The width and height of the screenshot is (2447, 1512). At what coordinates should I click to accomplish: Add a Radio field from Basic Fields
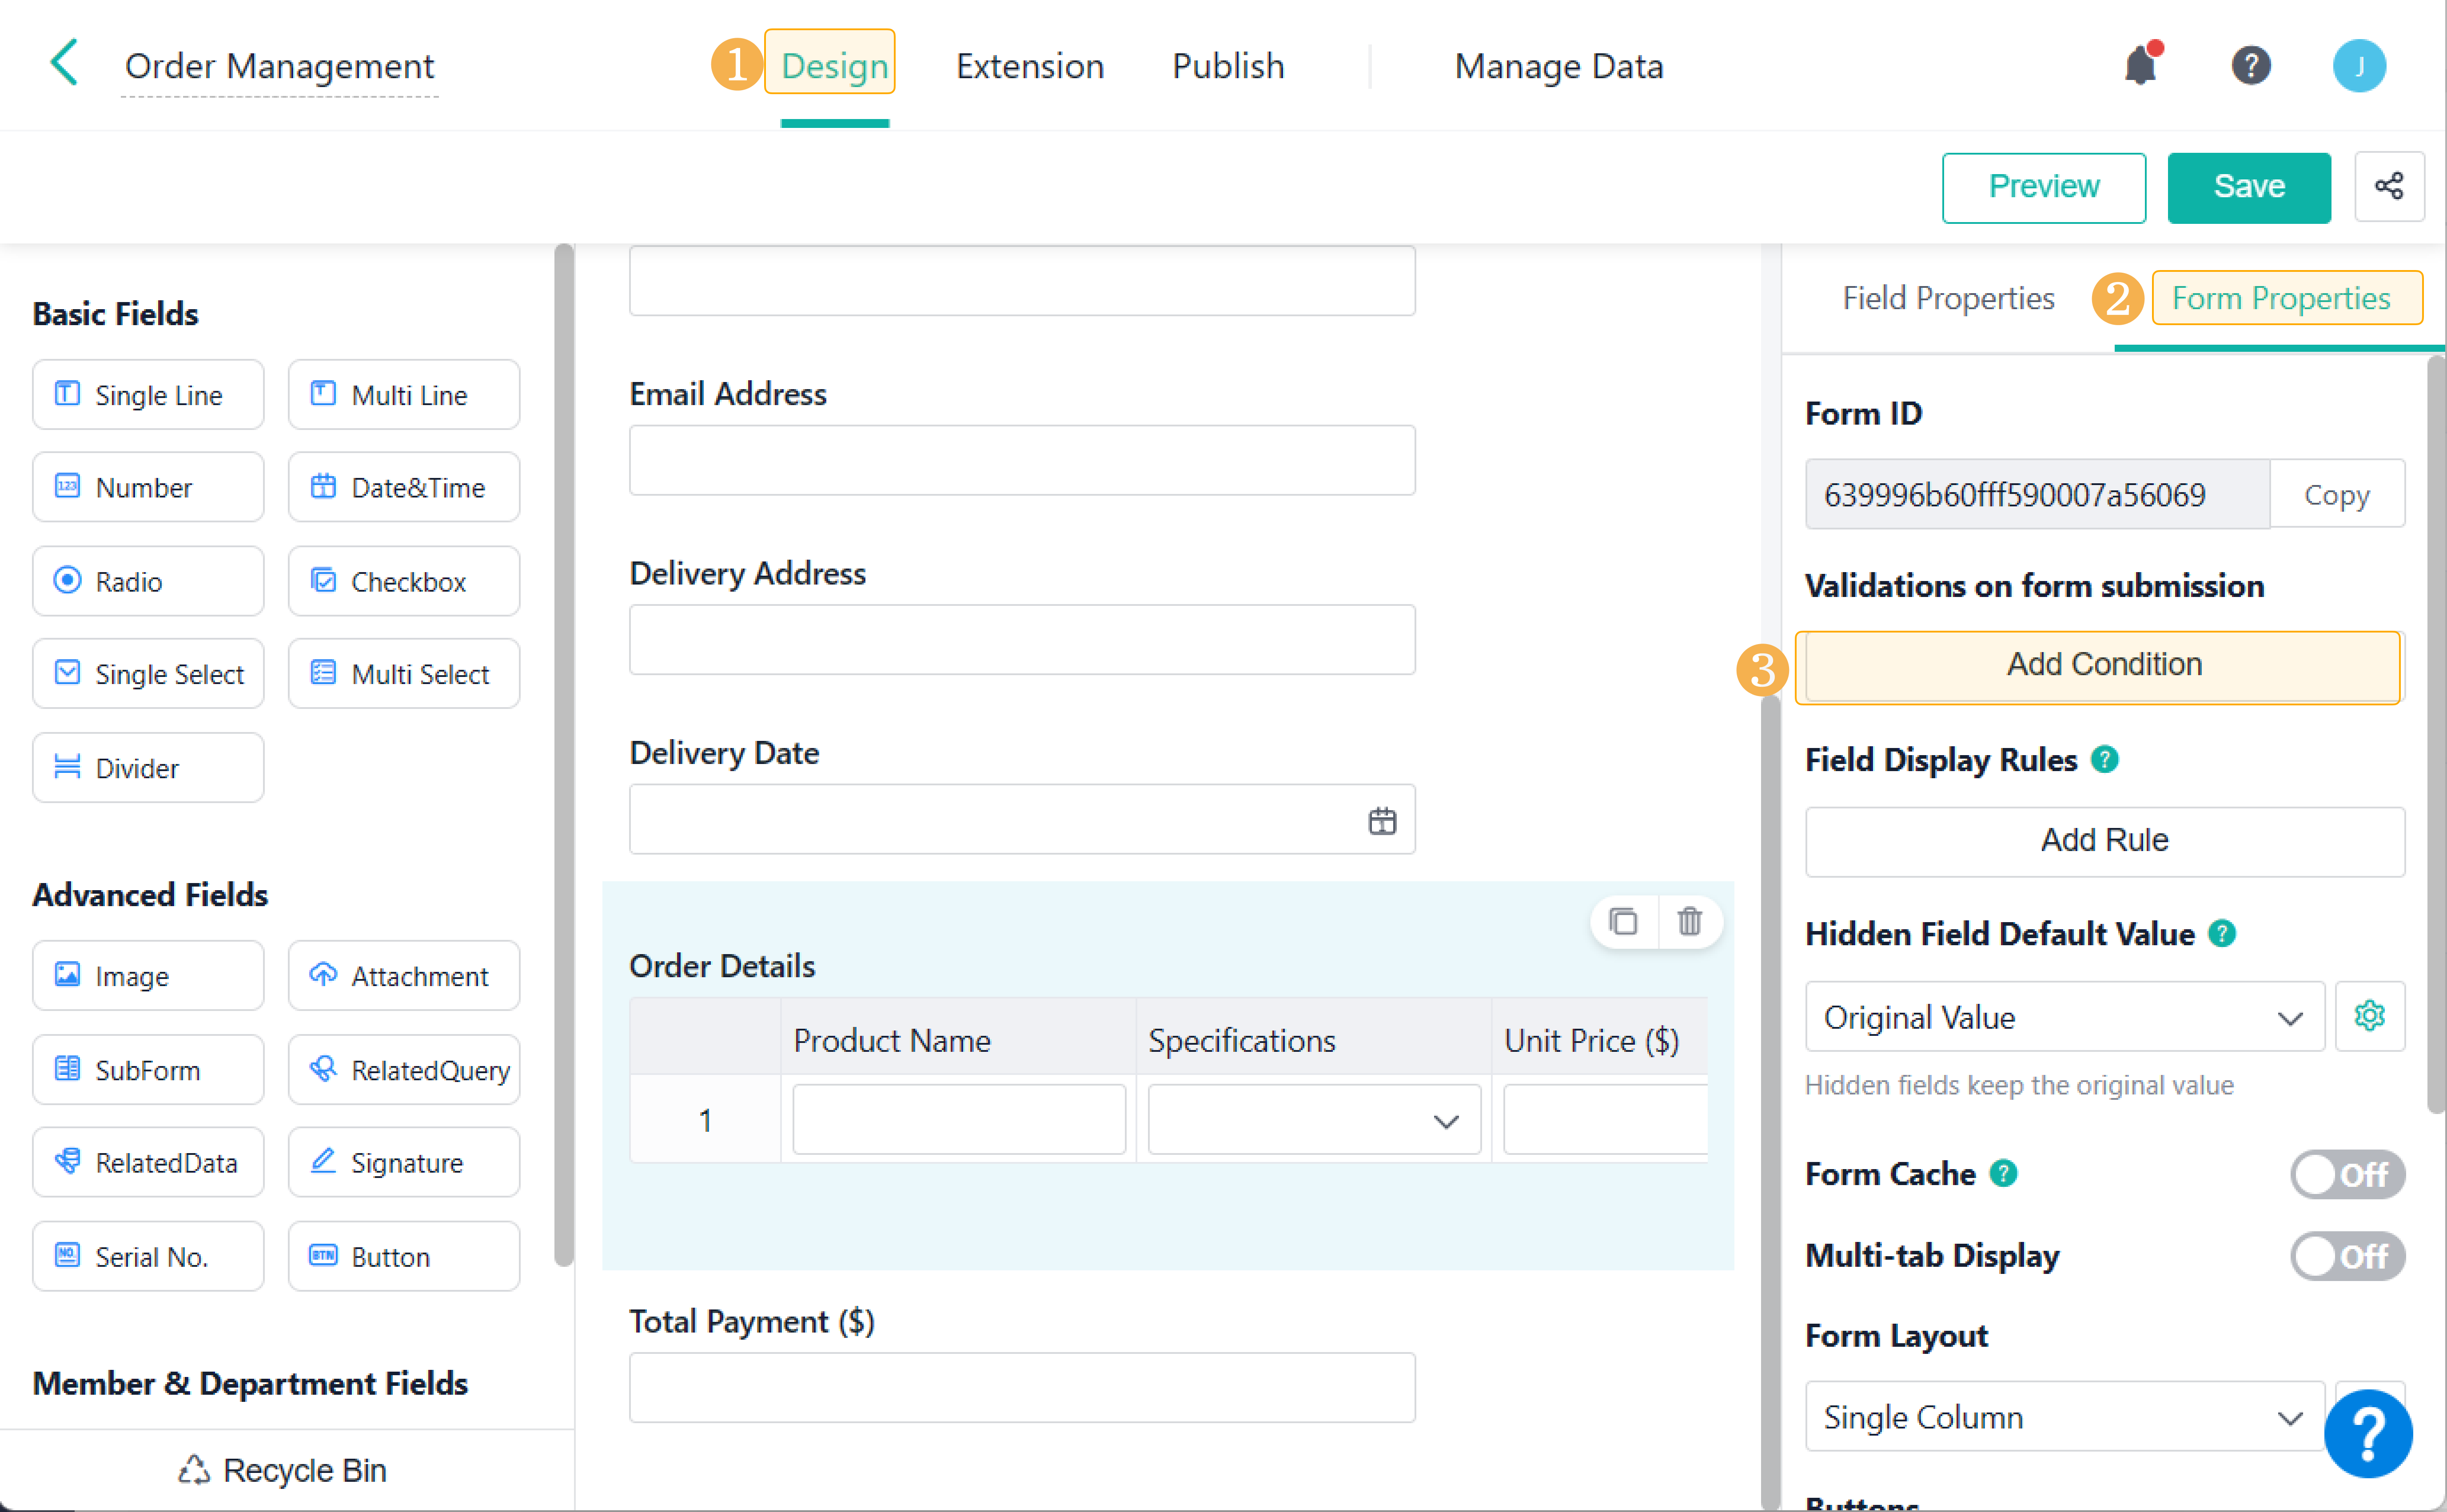pos(148,581)
